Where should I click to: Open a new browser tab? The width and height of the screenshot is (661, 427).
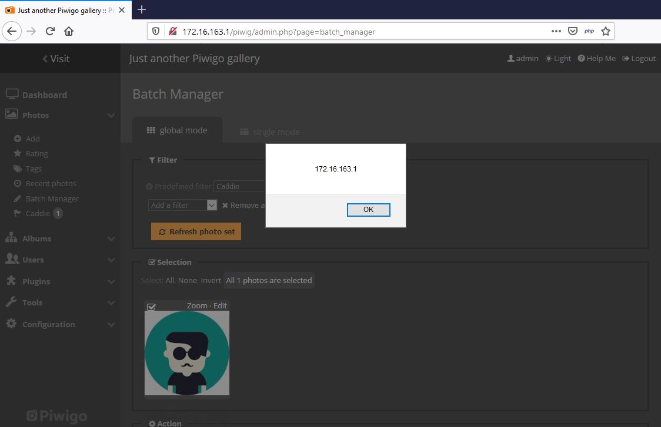[x=142, y=9]
